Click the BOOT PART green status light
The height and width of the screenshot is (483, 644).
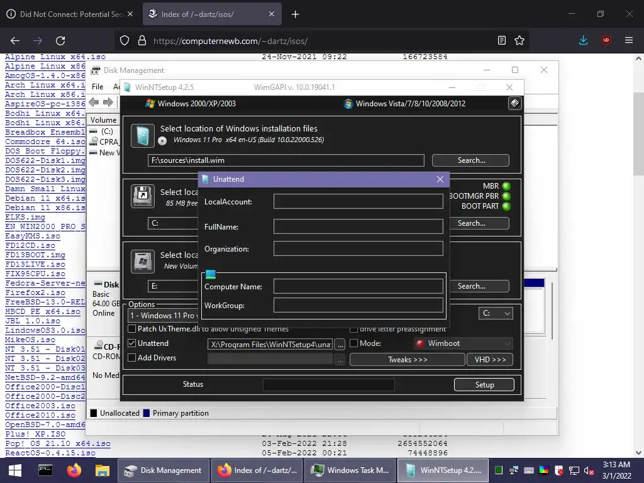[x=506, y=206]
